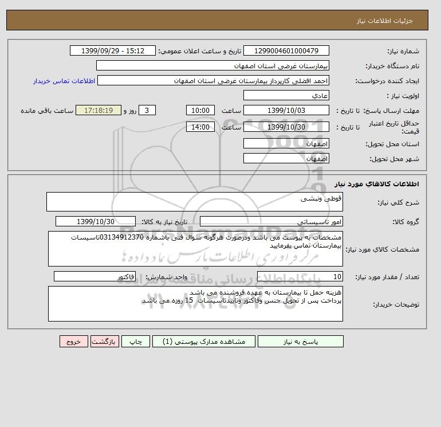Click the گروه کالا label
This screenshot has width=441, height=427.
(x=406, y=222)
